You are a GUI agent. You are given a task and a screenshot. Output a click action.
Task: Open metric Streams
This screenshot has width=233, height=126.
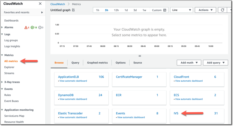tap(9, 73)
